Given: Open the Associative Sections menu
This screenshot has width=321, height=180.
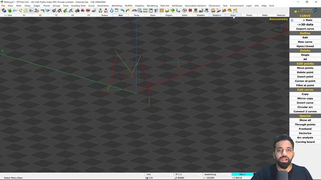Looking at the screenshot, I should click(x=196, y=5).
